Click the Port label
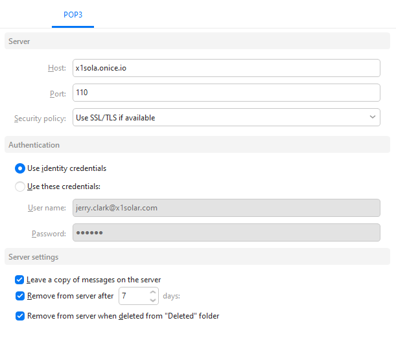Viewport: 396px width, 349px height. pyautogui.click(x=58, y=94)
